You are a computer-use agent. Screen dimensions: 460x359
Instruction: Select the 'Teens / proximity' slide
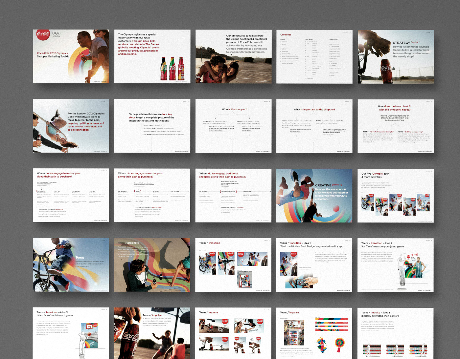pyautogui.click(x=152, y=265)
